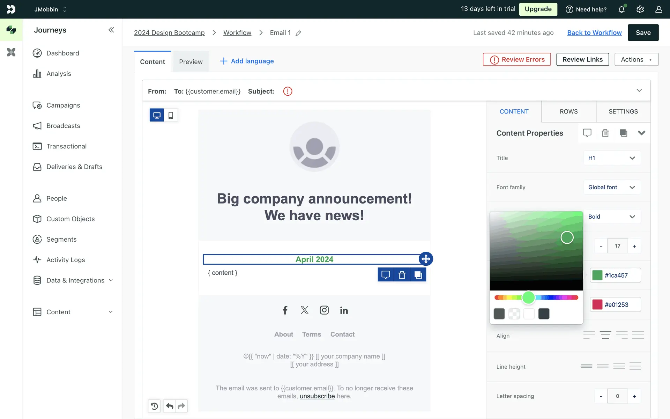
Task: Click the undo arrow icon
Action: point(170,406)
